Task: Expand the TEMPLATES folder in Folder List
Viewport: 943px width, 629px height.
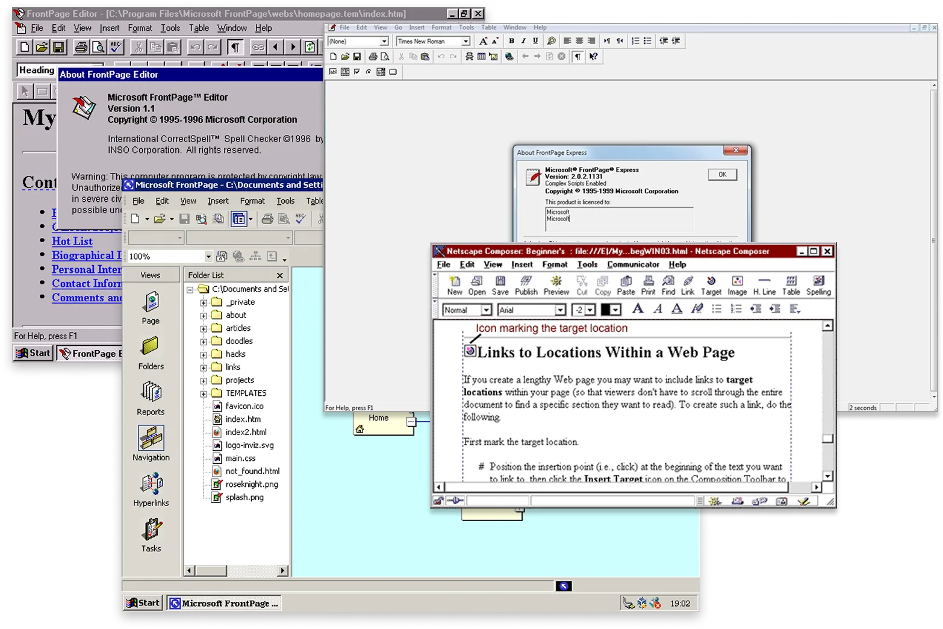Action: pyautogui.click(x=204, y=393)
